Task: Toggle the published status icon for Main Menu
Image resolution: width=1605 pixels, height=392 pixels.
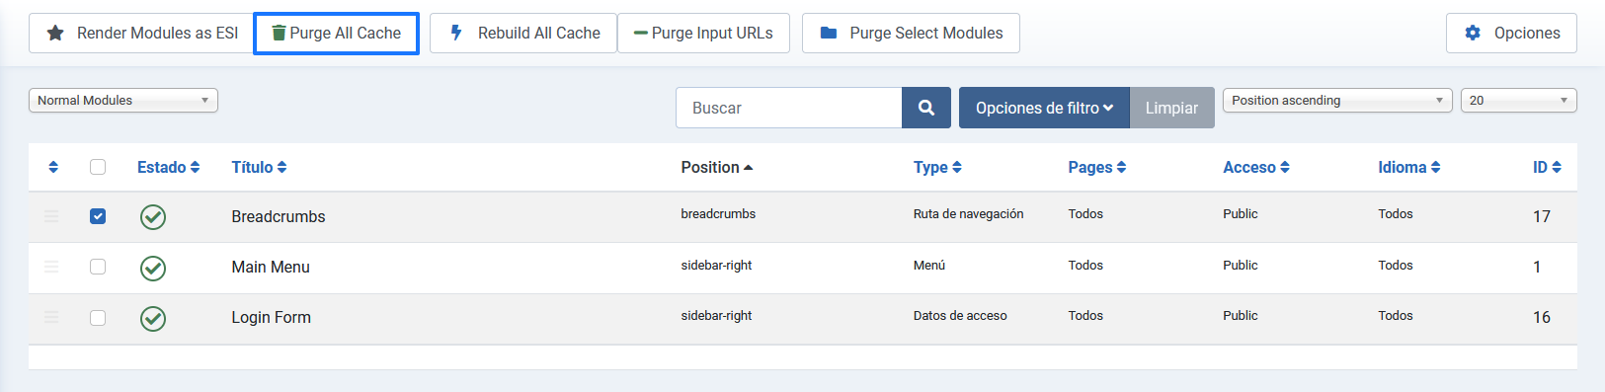Action: [x=153, y=268]
